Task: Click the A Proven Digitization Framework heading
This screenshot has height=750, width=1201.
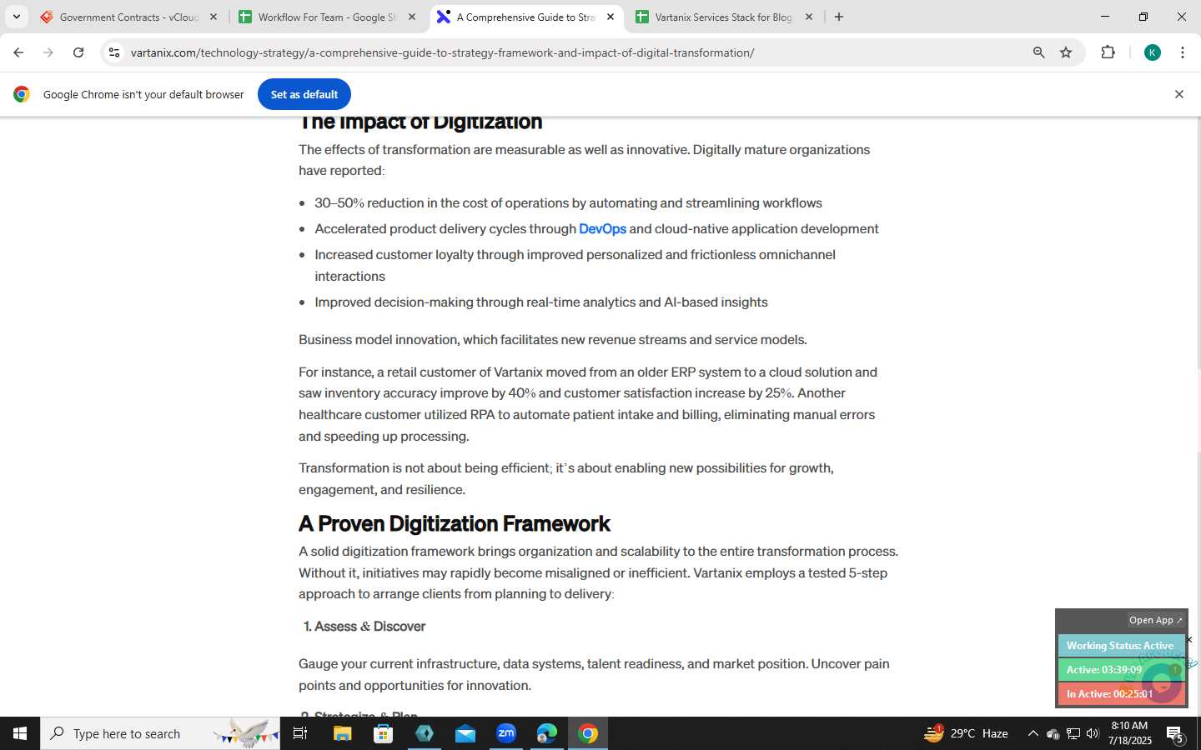Action: (455, 524)
